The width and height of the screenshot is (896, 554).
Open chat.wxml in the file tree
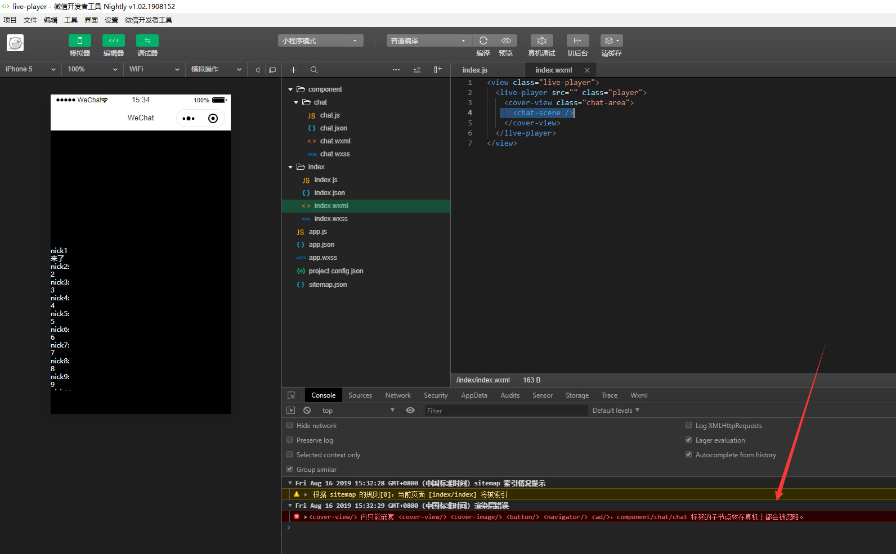[335, 141]
